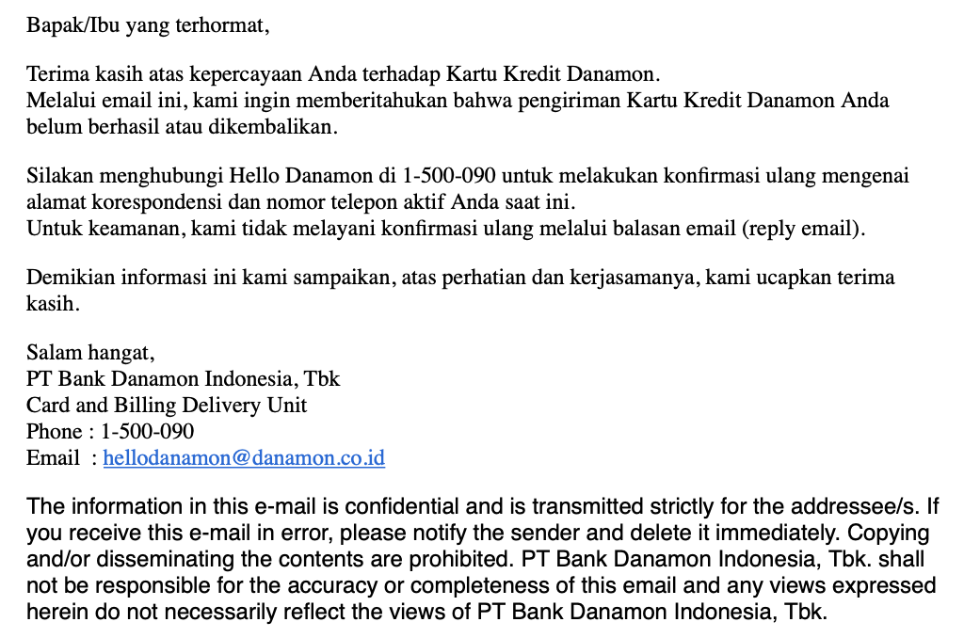Click the 'belum berhasil atau dikembalikan' text
This screenshot has width=964, height=638.
[181, 127]
